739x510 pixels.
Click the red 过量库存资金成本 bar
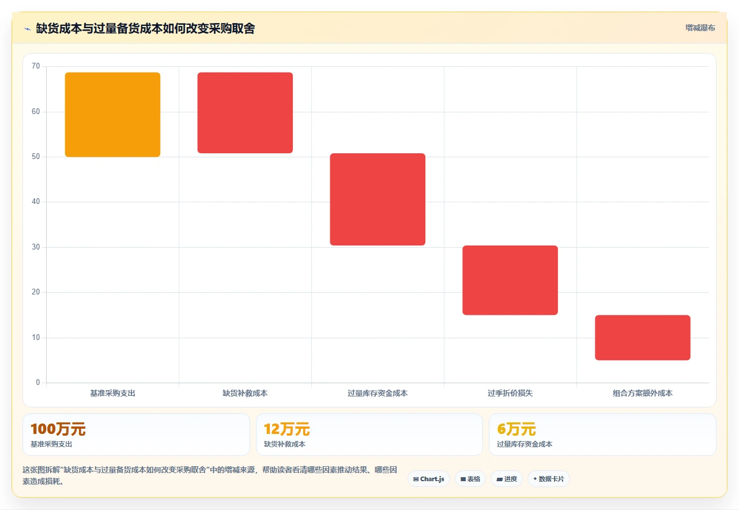[x=378, y=199]
